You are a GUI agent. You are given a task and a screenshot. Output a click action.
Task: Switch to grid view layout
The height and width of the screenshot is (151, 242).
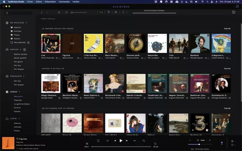[x=59, y=12]
